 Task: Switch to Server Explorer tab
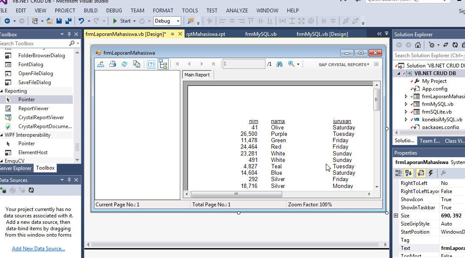tap(15, 168)
